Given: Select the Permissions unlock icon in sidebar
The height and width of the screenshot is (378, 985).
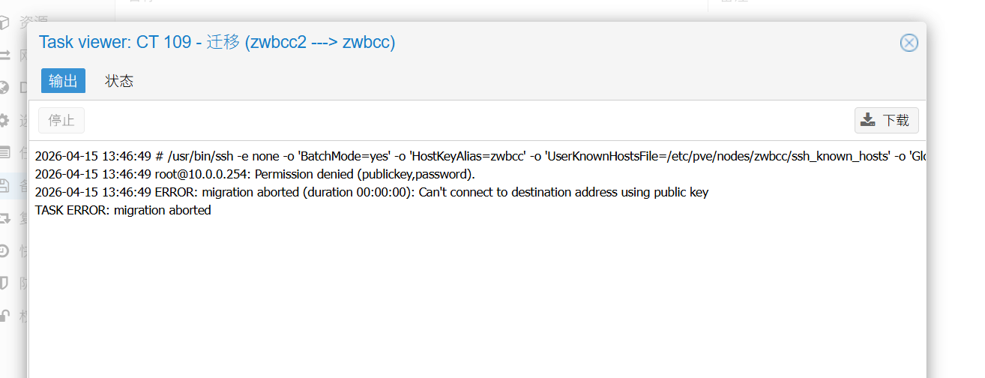Looking at the screenshot, I should (x=4, y=316).
